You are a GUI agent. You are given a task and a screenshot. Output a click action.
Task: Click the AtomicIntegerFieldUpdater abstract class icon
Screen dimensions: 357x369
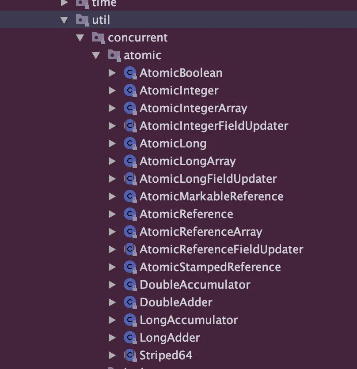pos(130,126)
